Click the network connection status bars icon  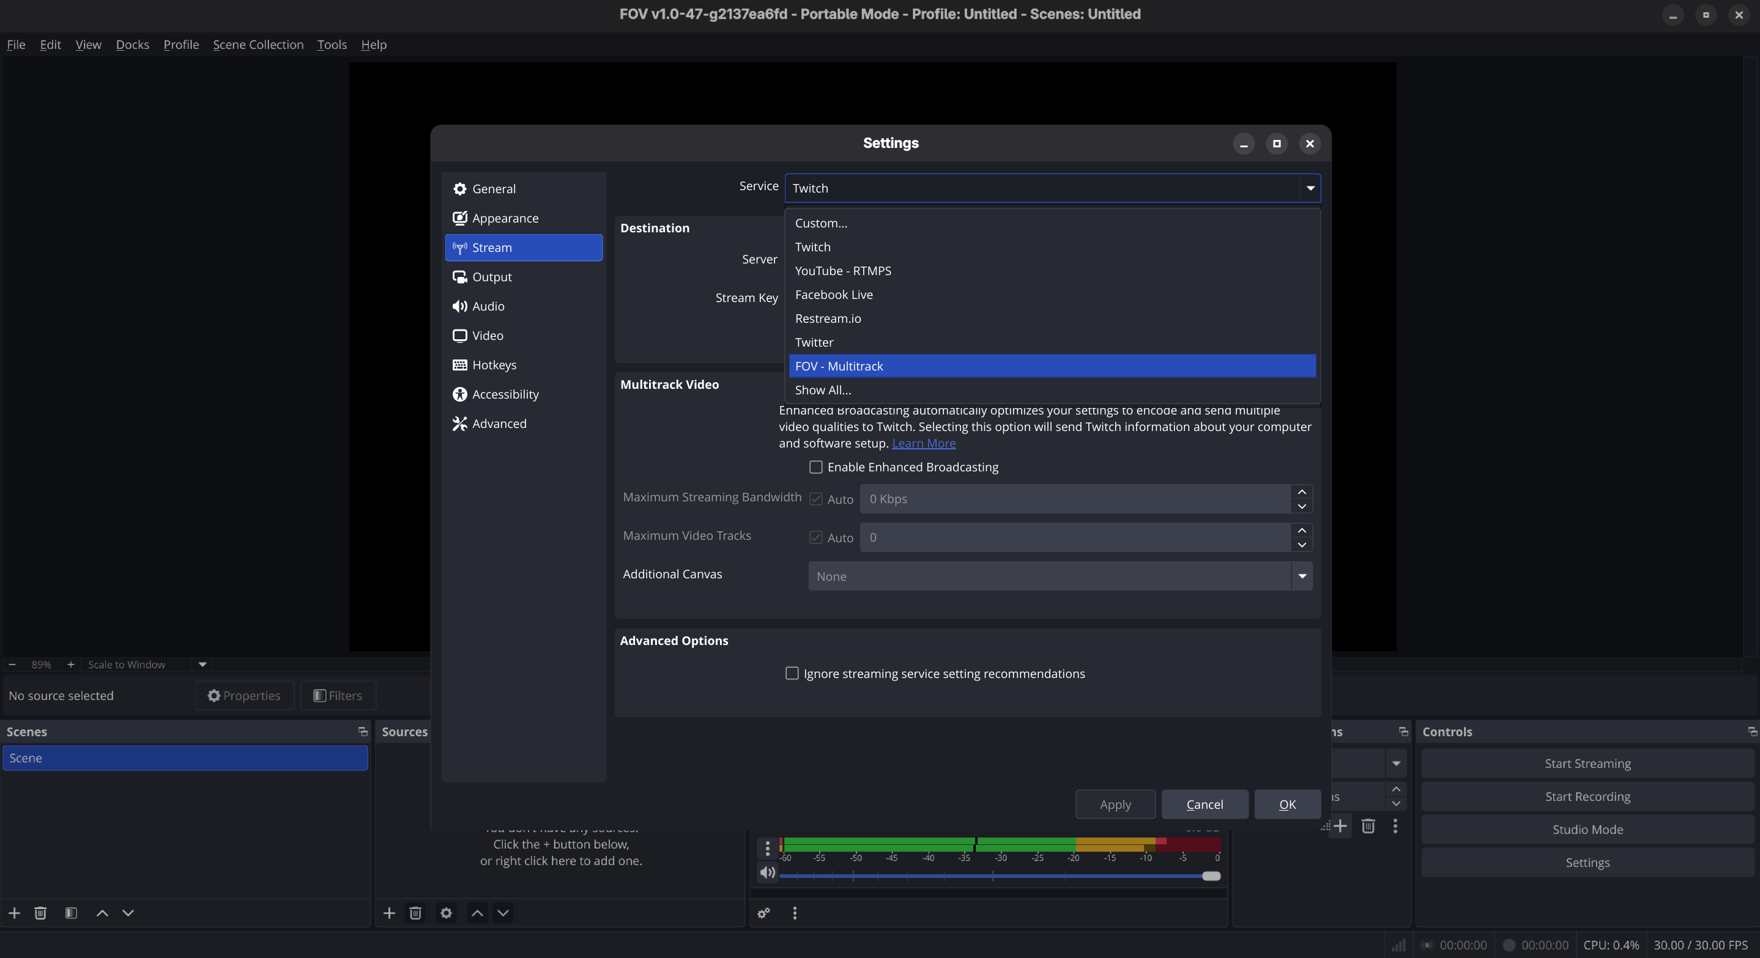click(x=1398, y=945)
